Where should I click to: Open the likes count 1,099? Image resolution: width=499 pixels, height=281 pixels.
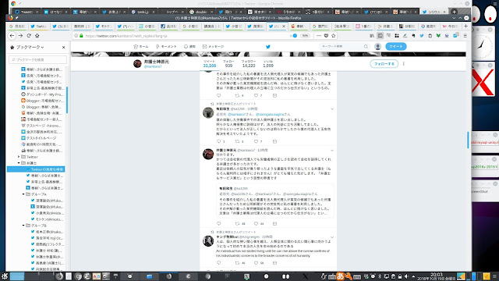[x=268, y=64]
